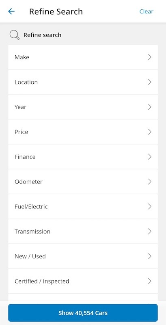Screen dimensions: 166x325
Task: Clear all search filters
Action: pyautogui.click(x=147, y=11)
